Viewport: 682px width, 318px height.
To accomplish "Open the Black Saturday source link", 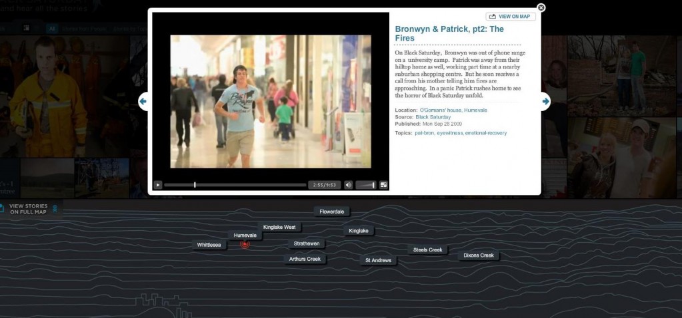I will (x=433, y=117).
